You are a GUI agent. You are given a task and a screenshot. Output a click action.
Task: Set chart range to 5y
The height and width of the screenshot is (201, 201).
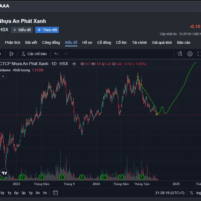2,193
